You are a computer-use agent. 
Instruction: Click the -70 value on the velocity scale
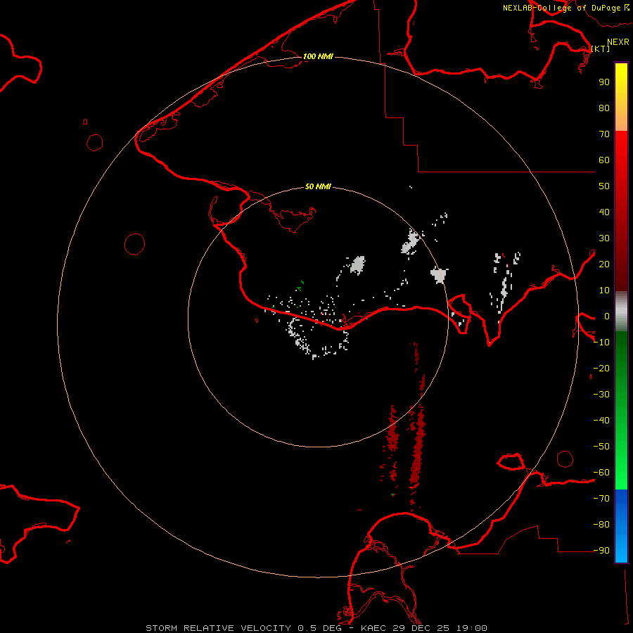pyautogui.click(x=601, y=499)
